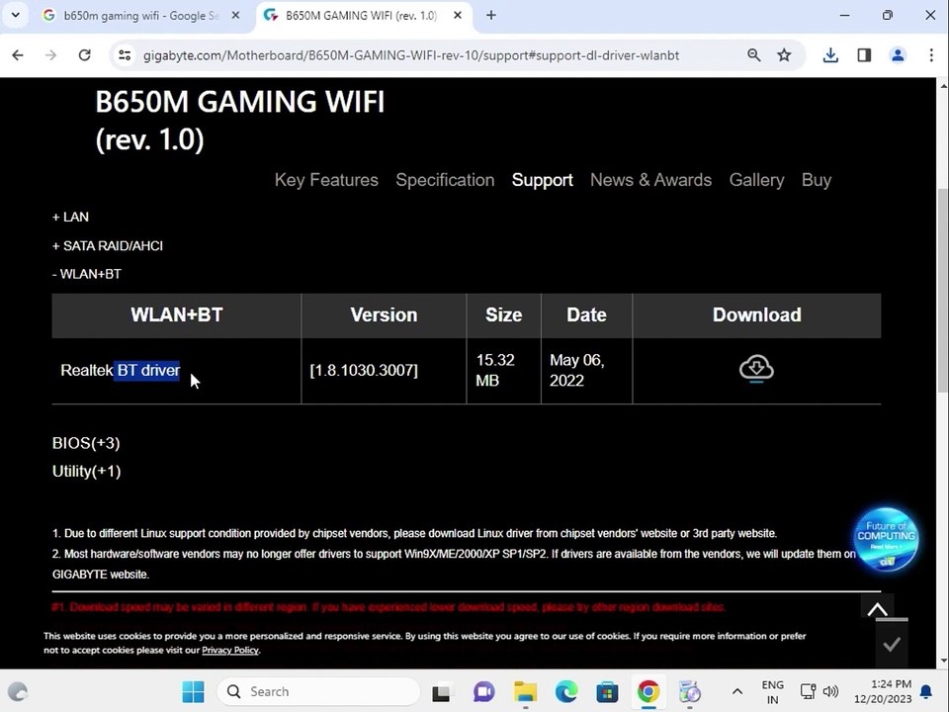
Task: Go back to previous page
Action: [x=18, y=55]
